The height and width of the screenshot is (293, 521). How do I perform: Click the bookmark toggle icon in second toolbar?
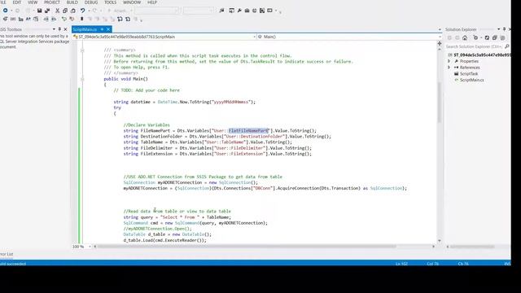click(x=81, y=19)
